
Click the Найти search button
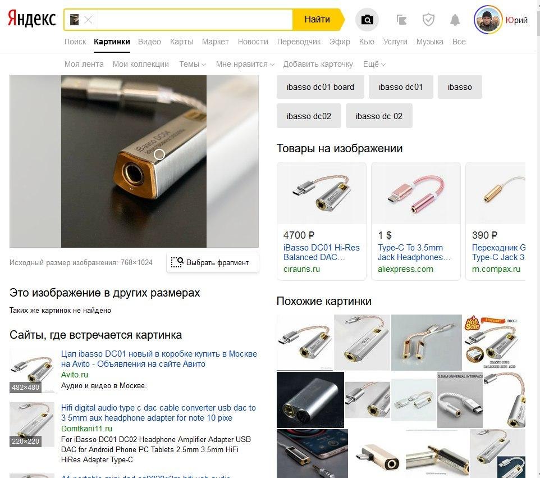(318, 19)
